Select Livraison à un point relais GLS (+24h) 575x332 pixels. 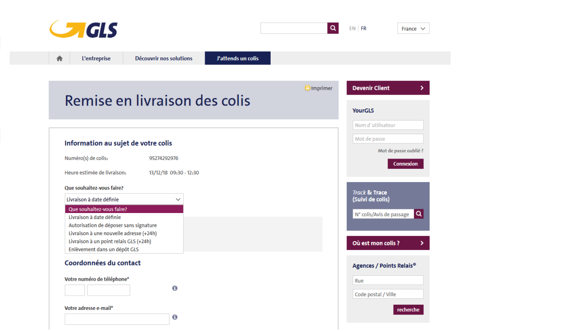click(x=109, y=241)
